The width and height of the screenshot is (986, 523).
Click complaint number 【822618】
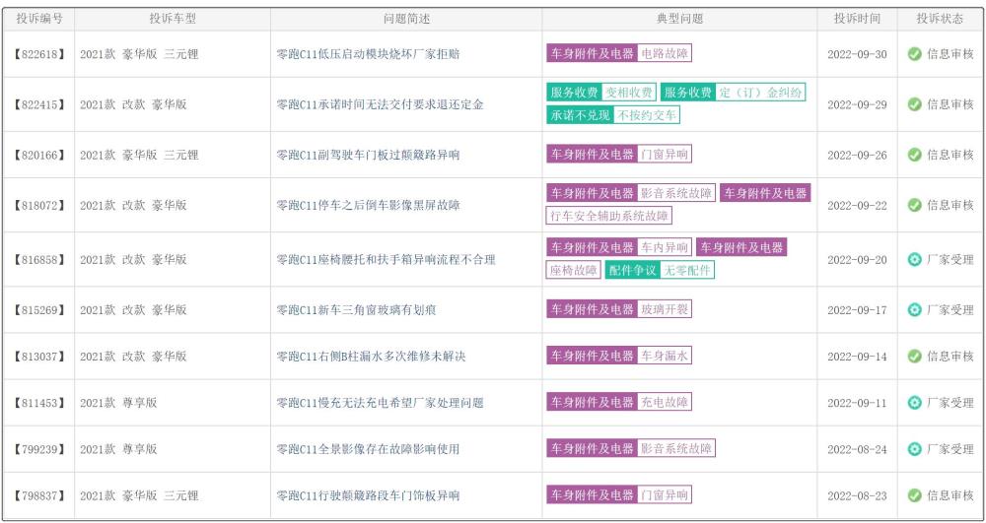tap(39, 54)
